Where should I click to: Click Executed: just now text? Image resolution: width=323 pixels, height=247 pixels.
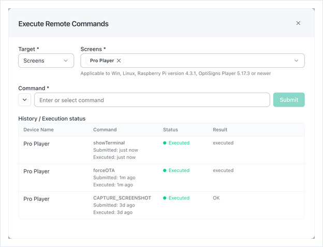(114, 157)
